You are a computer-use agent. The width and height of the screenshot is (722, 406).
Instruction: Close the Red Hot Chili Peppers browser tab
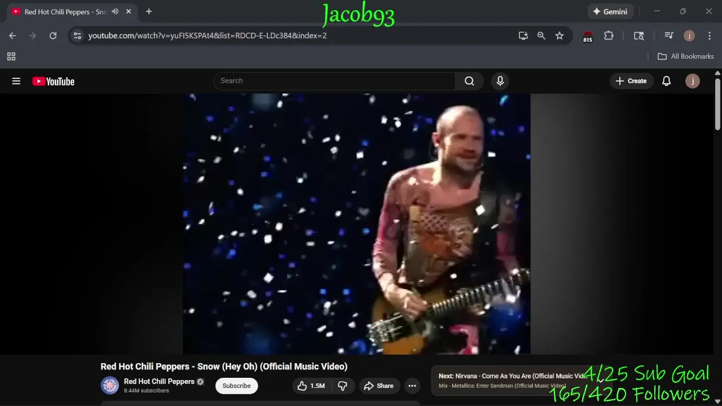click(129, 11)
